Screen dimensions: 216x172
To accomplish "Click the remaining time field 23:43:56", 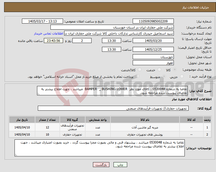I will coord(53,41).
